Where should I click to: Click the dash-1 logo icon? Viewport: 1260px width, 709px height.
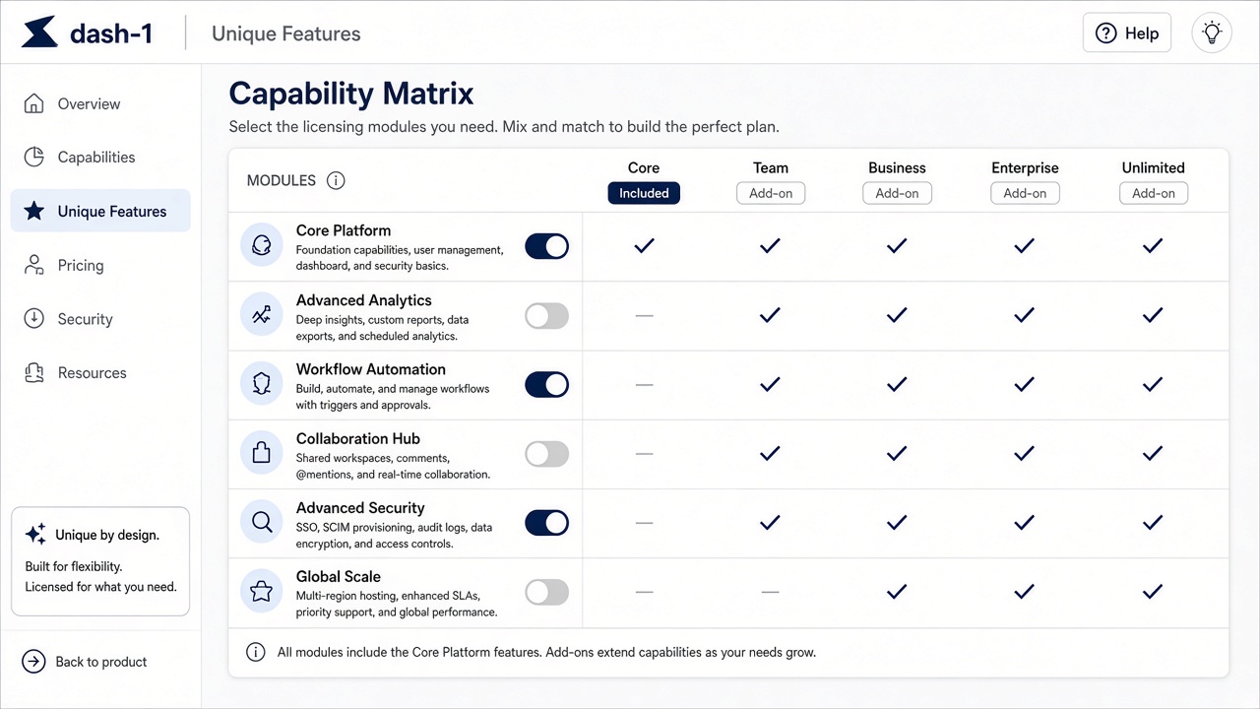coord(39,32)
